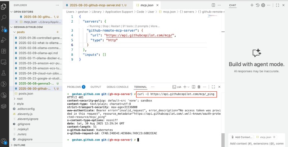Open 2025-06-08-gemma3 untracked file
The image size is (288, 147).
36,84
